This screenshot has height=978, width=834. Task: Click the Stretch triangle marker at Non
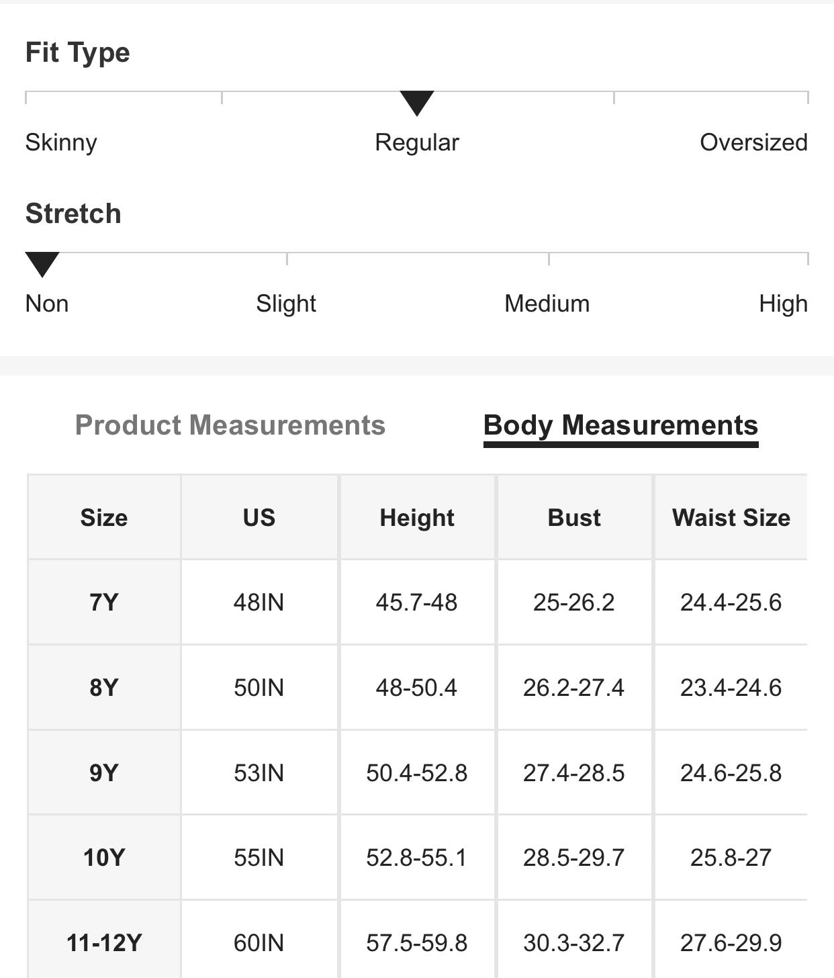click(x=42, y=264)
